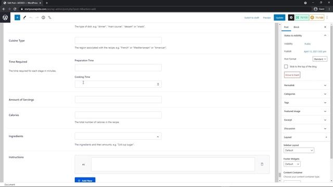Click the redo arrow icon
333x187 pixels.
coord(37,18)
